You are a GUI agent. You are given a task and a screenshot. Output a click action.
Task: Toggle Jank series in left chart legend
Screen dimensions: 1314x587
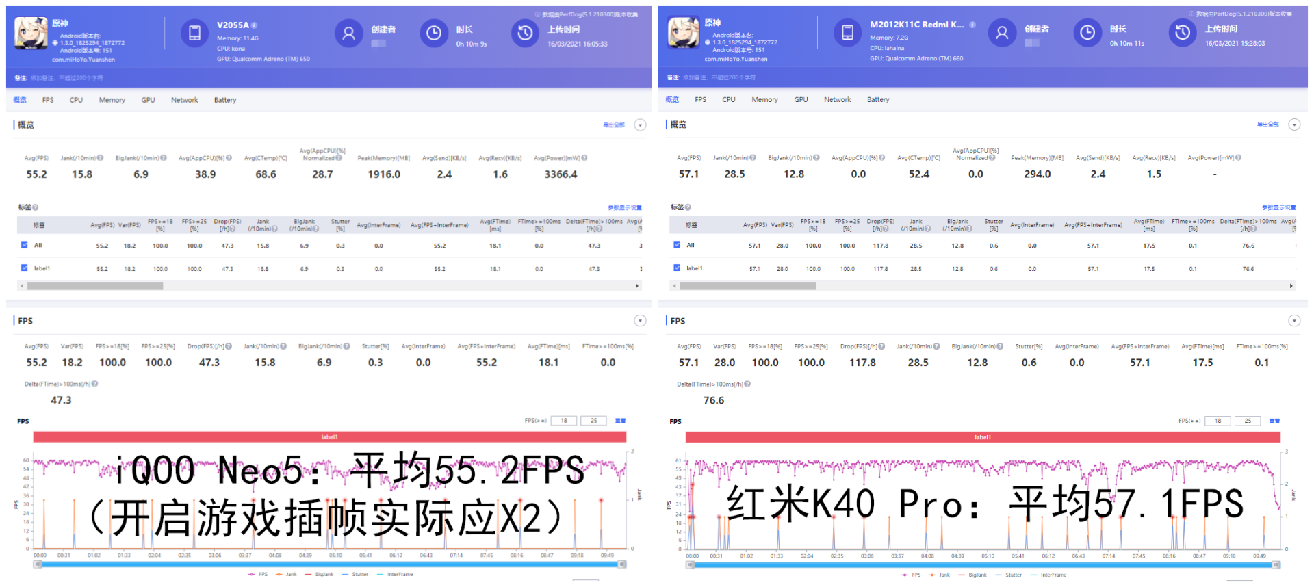[x=287, y=575]
